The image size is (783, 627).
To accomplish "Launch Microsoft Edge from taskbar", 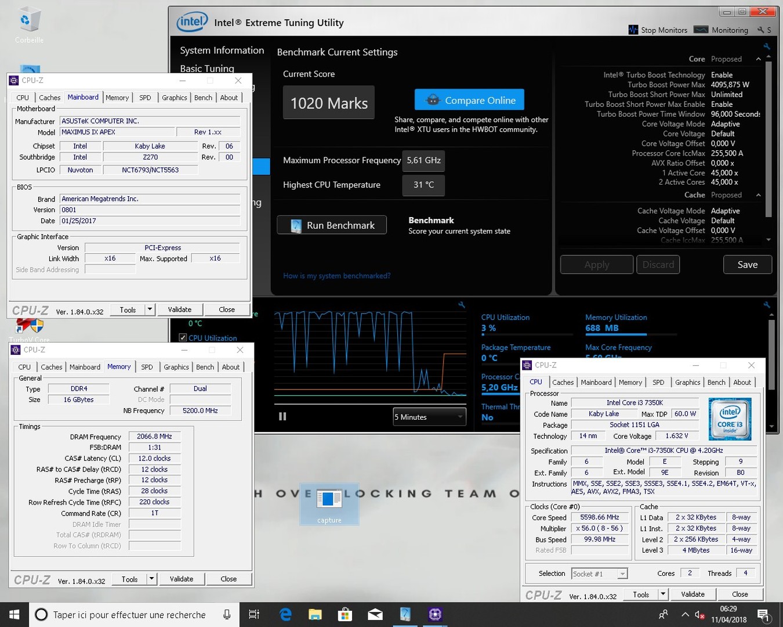I will (x=285, y=614).
